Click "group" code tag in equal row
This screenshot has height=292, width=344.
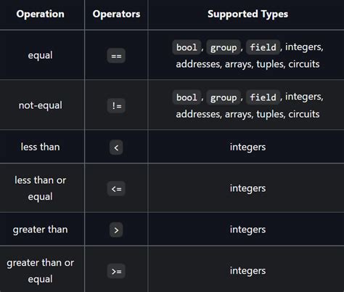tap(224, 47)
